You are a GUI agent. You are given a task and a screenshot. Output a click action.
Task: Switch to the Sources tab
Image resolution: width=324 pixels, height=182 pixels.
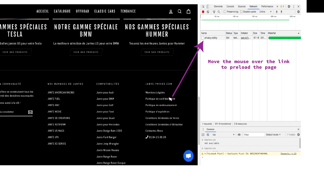tap(242, 7)
